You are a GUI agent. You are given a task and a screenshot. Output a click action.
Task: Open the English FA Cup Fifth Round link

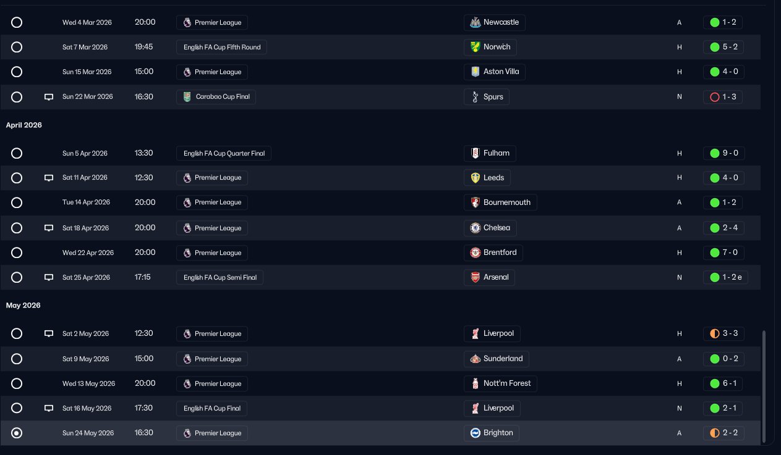tap(222, 47)
